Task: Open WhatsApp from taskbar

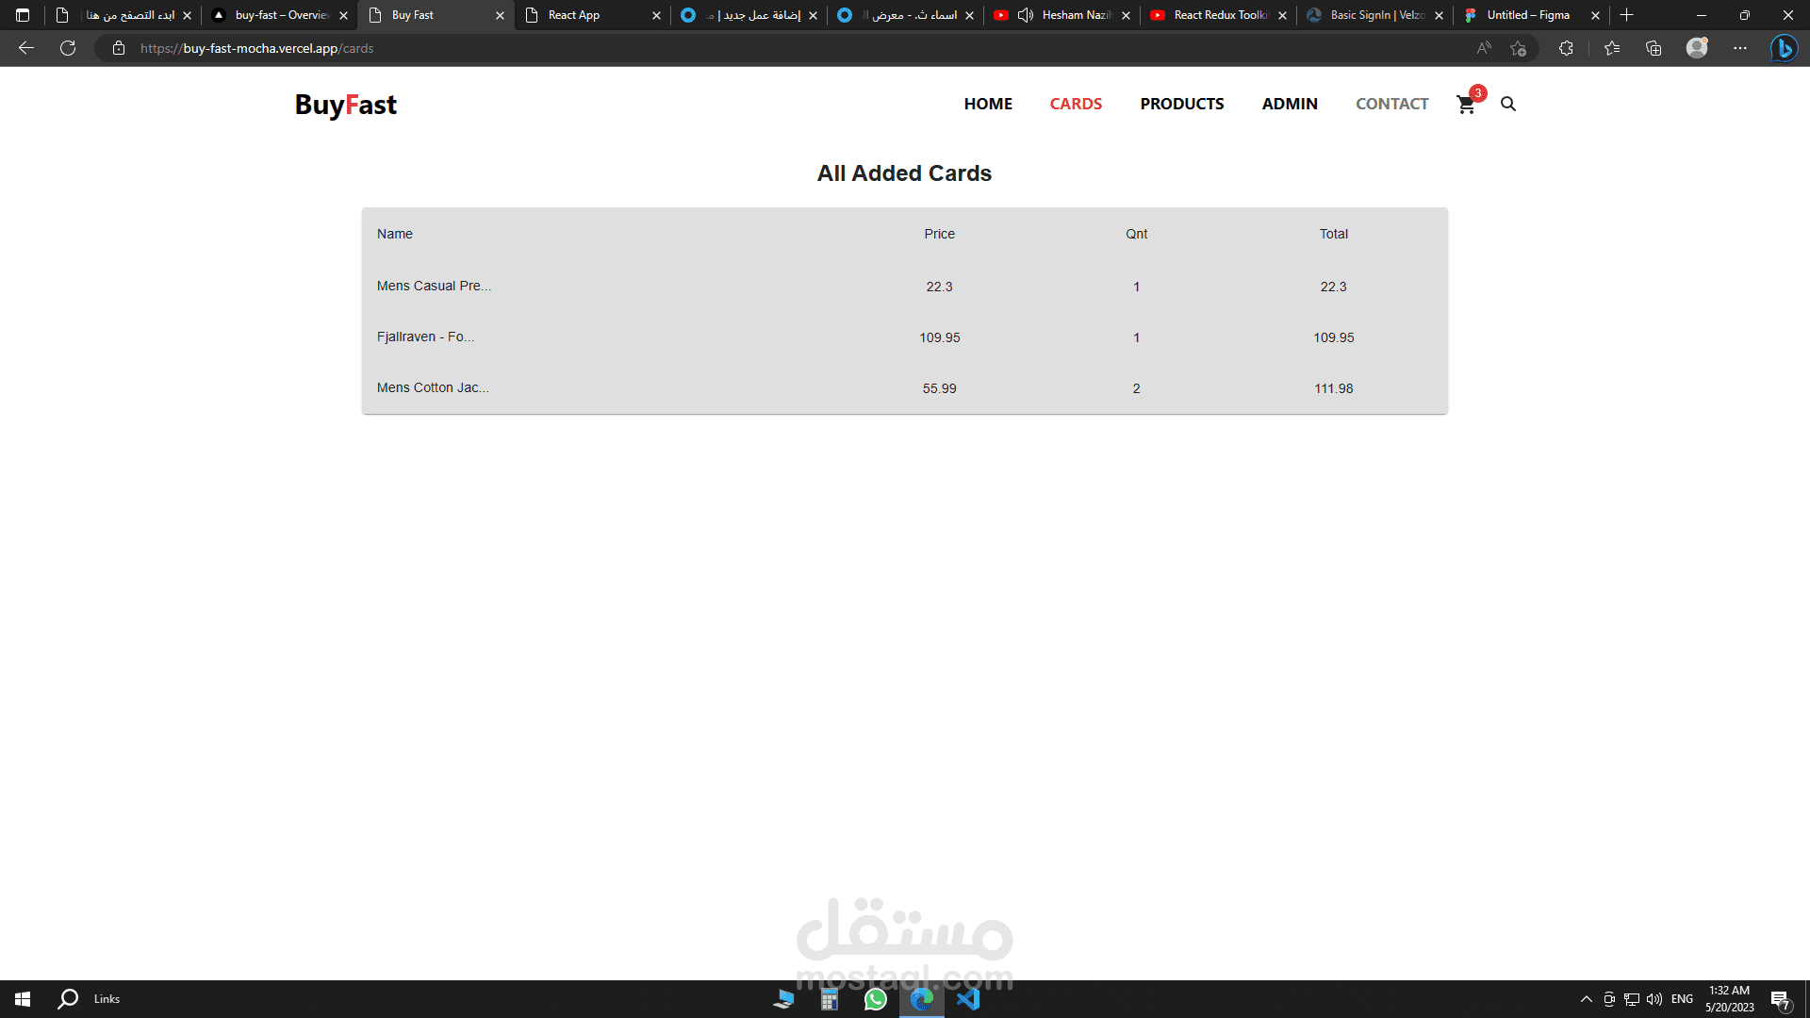Action: coord(876,999)
